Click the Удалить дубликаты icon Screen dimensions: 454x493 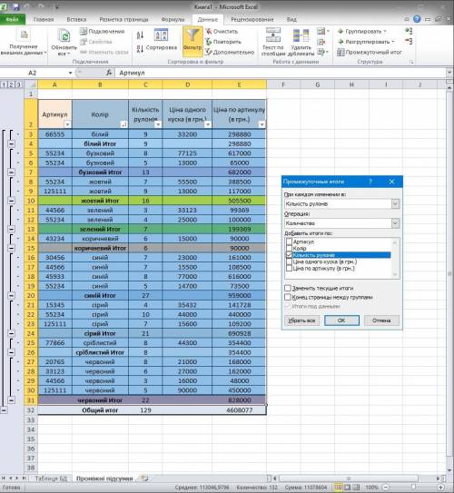[301, 35]
